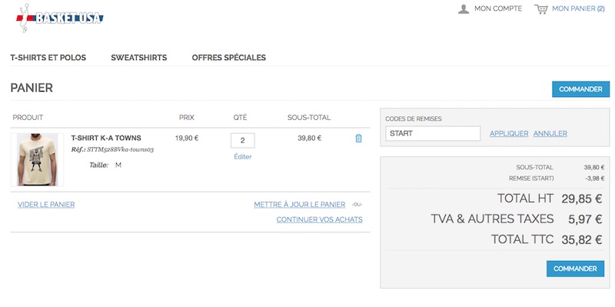Image resolution: width=615 pixels, height=307 pixels.
Task: Open the T-shirt K-A Towns product thumbnail
Action: point(37,159)
